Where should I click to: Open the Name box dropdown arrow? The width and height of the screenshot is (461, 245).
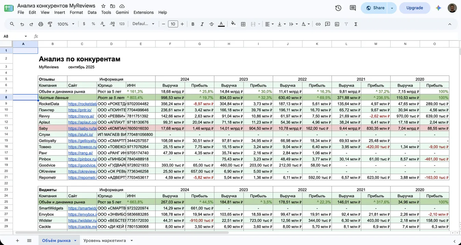pyautogui.click(x=26, y=36)
